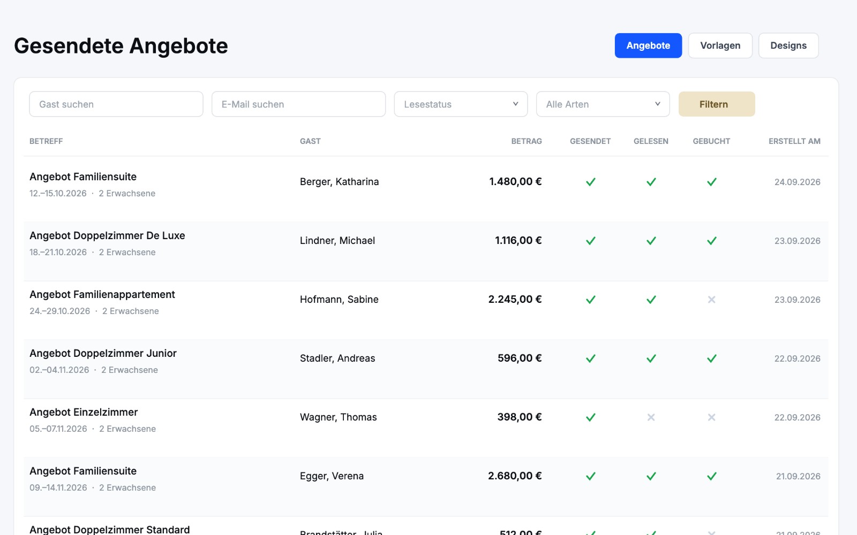Click Gebucht checkmark for Egger, Verena
The image size is (857, 535).
[x=712, y=476]
